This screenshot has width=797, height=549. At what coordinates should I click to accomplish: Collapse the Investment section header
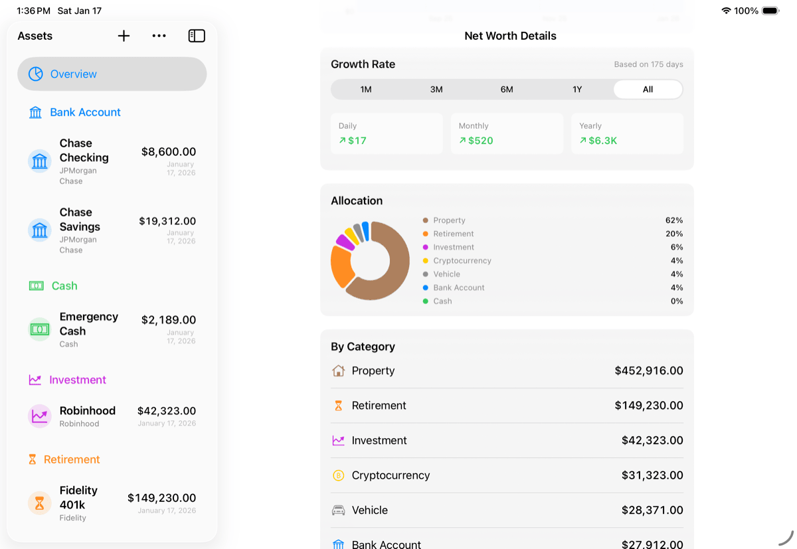(77, 380)
